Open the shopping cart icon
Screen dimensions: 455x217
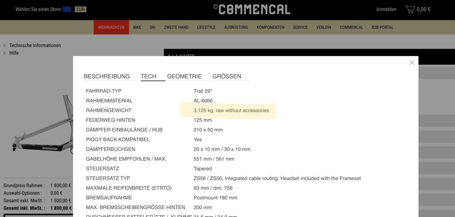410,9
